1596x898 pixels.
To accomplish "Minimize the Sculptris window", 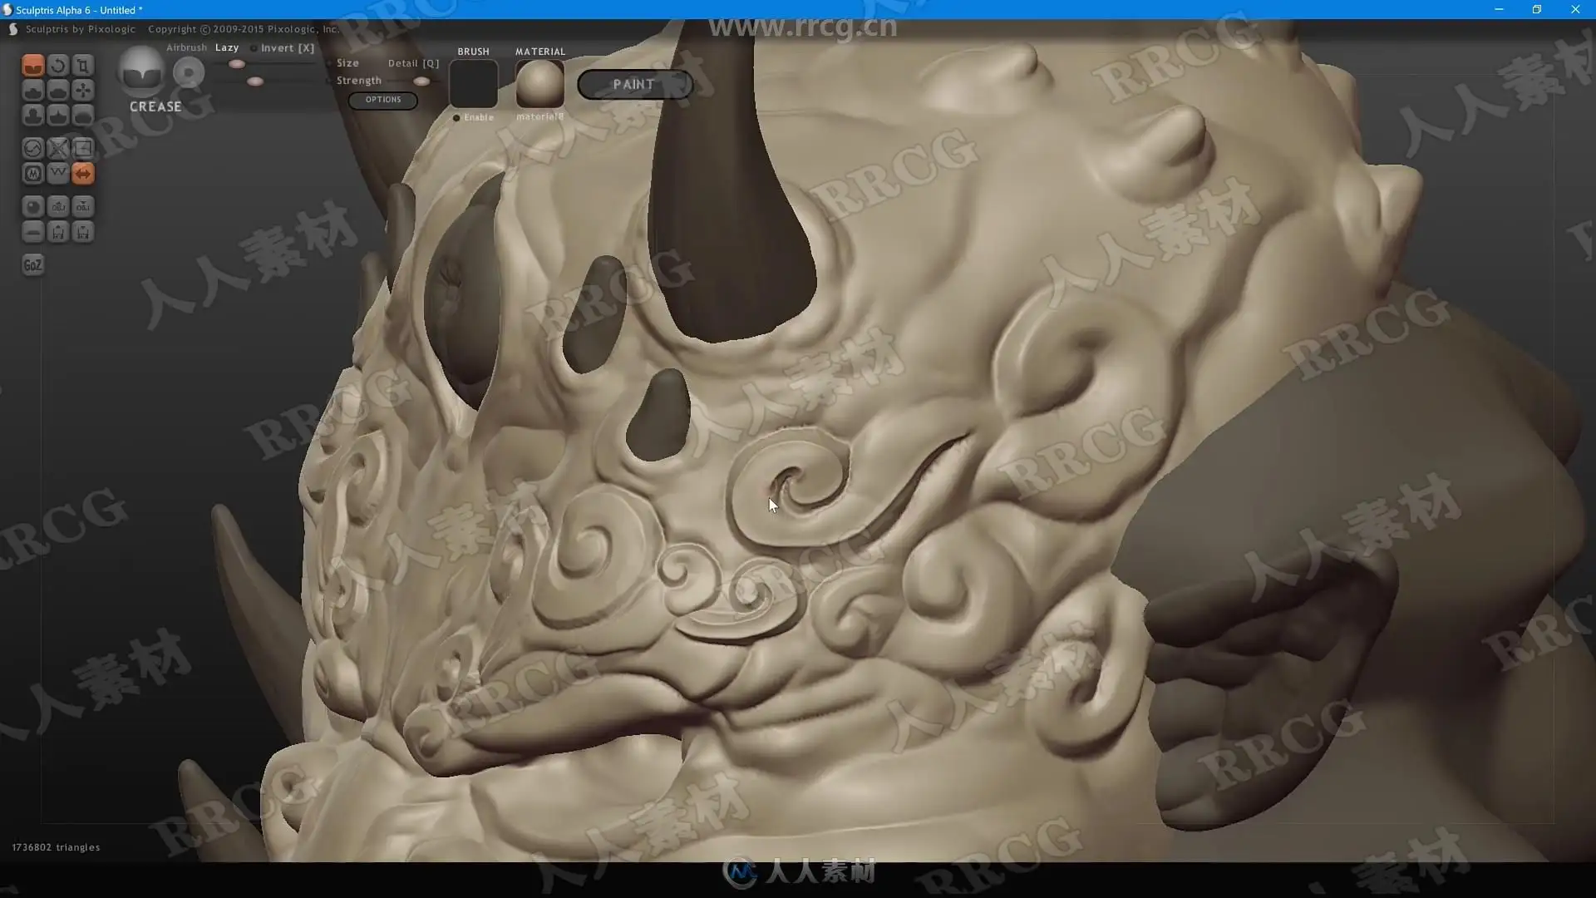I will (x=1499, y=9).
